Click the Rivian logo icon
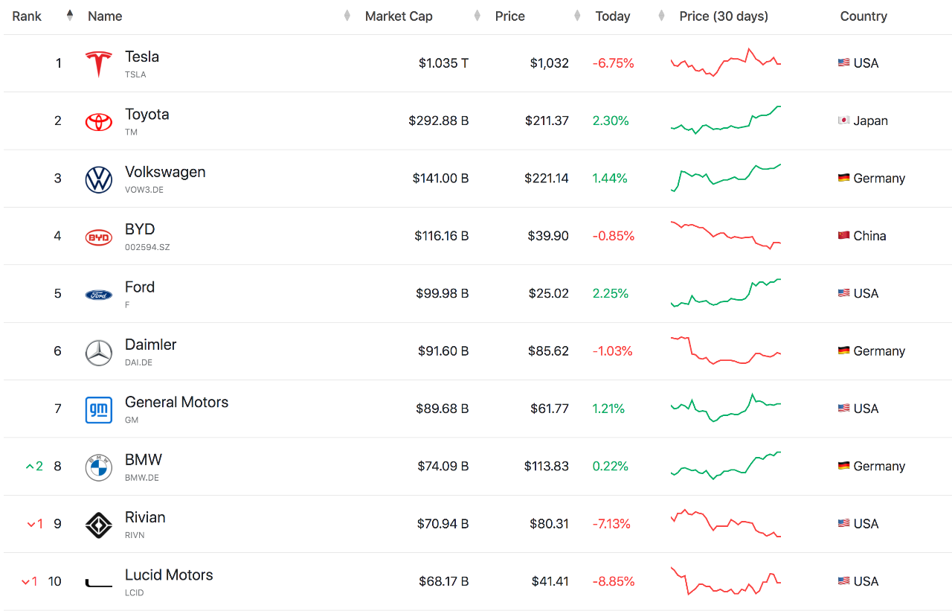This screenshot has width=952, height=611. 98,525
